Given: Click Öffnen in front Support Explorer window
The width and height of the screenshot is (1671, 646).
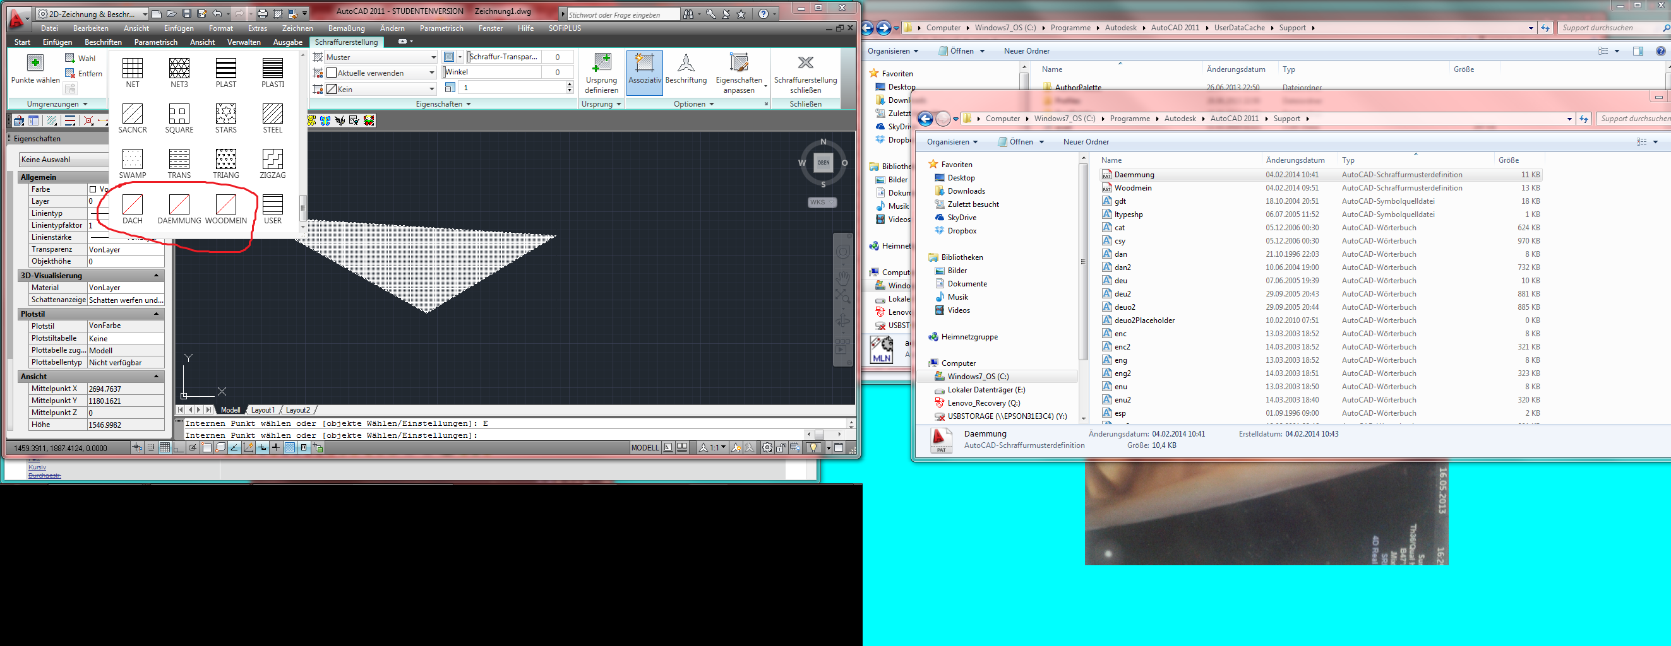Looking at the screenshot, I should click(1021, 142).
